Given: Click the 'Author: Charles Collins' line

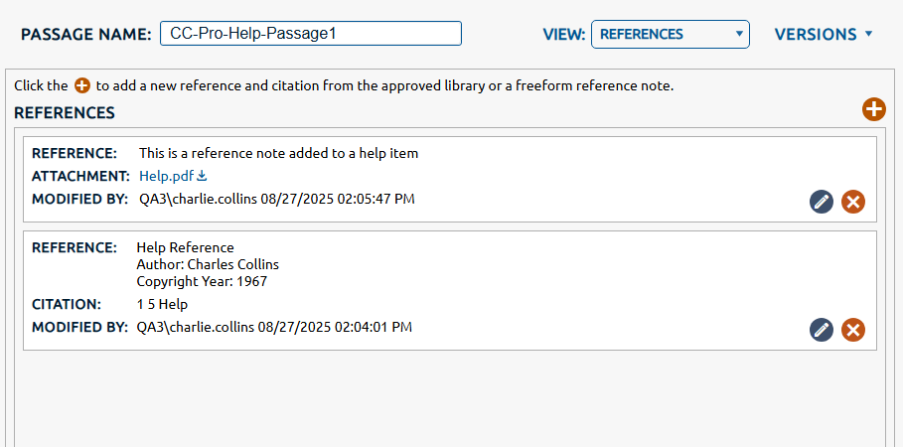Looking at the screenshot, I should [208, 264].
